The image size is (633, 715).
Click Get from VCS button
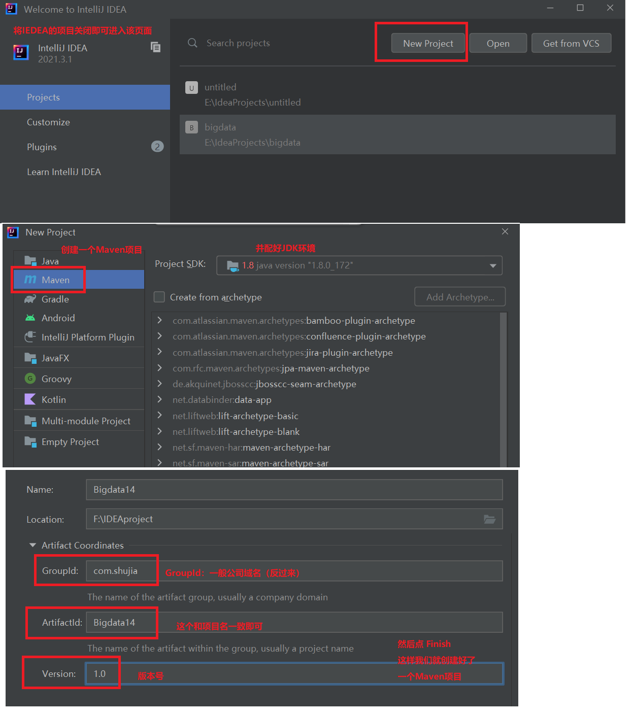[571, 43]
